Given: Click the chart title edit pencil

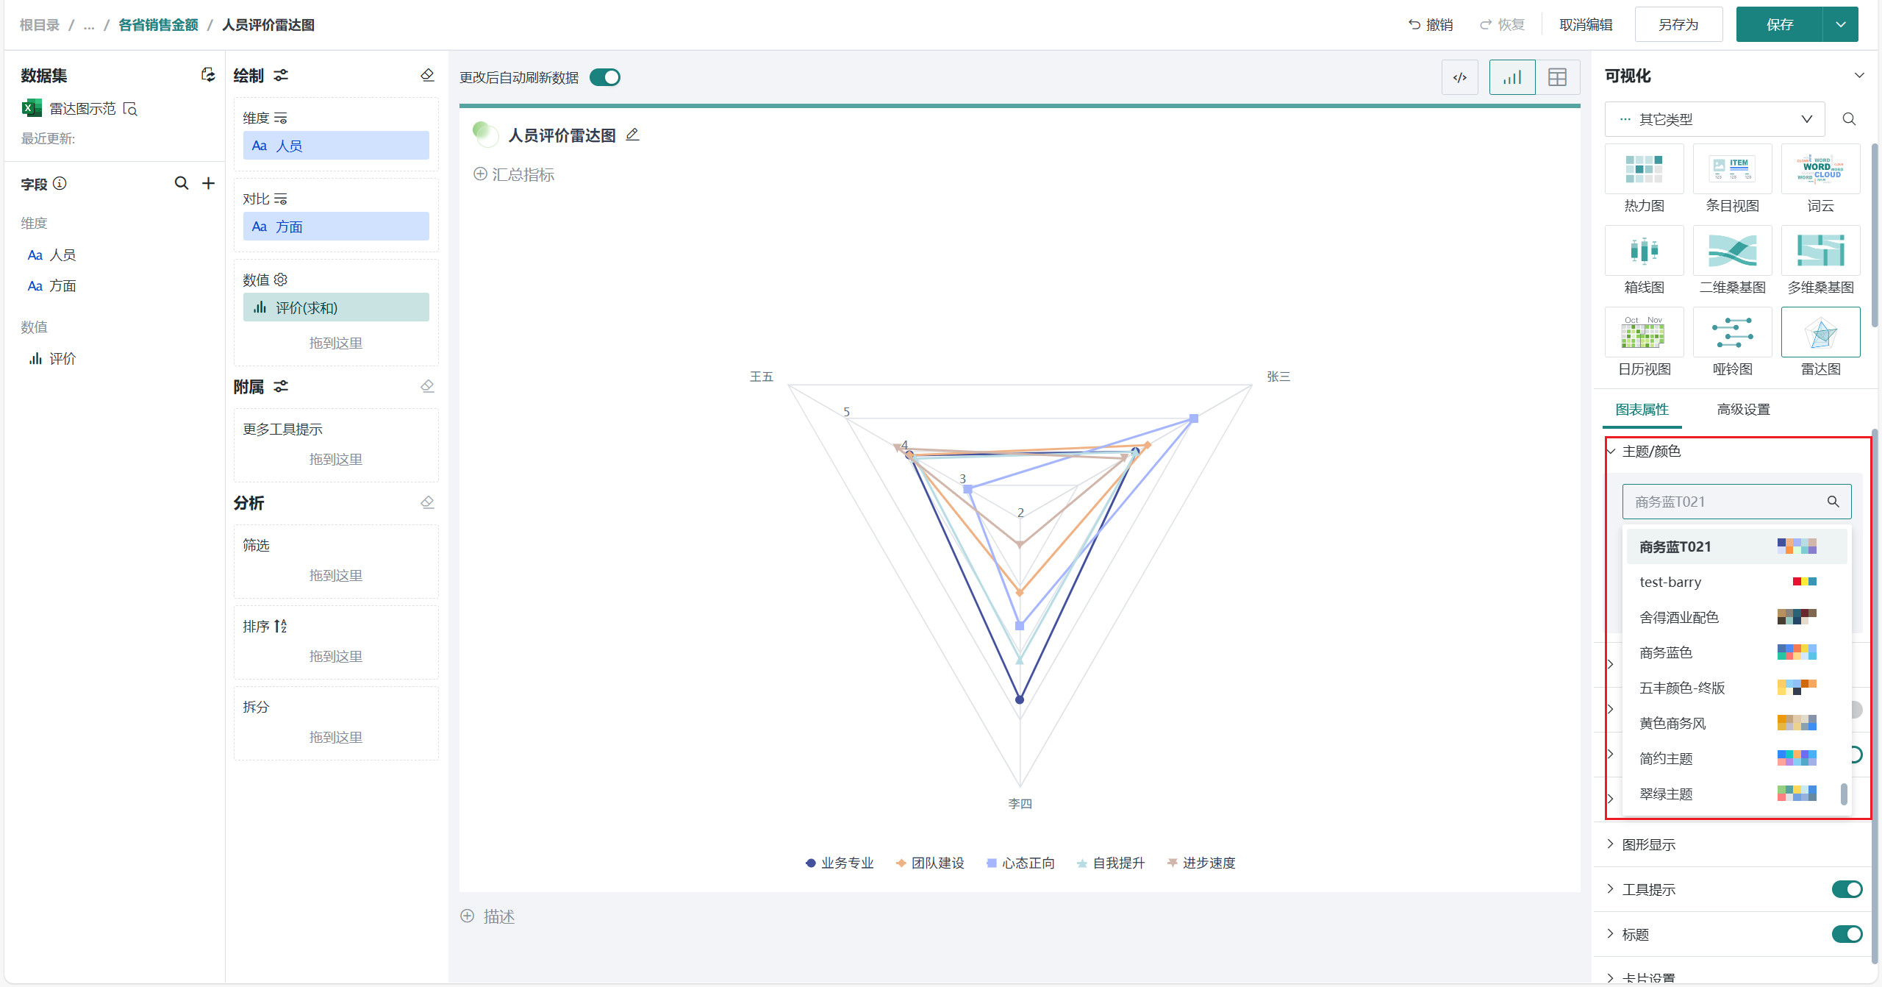Looking at the screenshot, I should tap(632, 135).
